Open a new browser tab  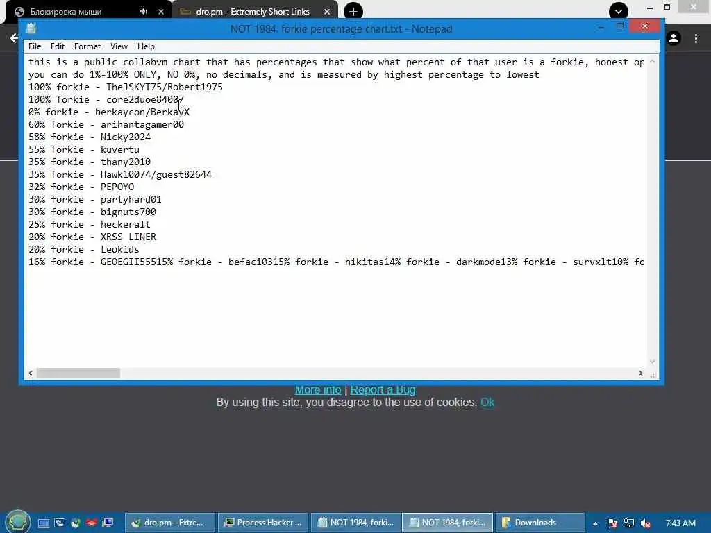(x=353, y=12)
